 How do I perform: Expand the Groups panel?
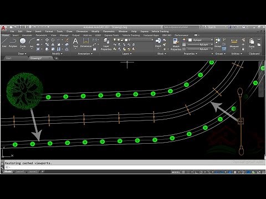(x=220, y=54)
